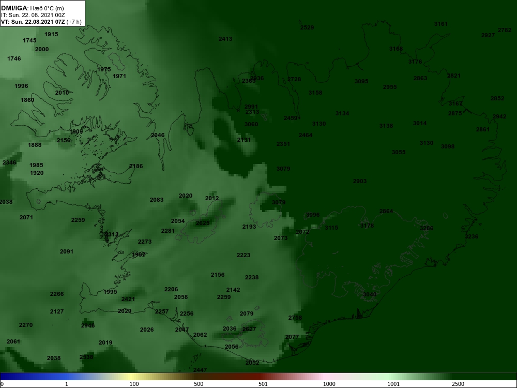Click the map value 2223
Viewport: 517px width, 388px height.
pos(244,256)
